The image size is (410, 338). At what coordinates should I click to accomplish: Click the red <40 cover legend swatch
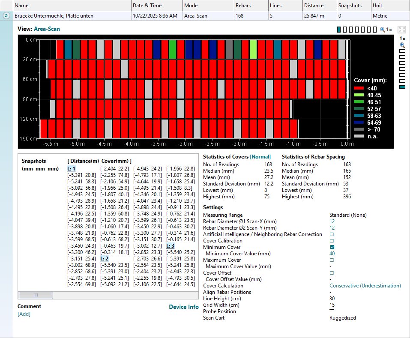358,89
